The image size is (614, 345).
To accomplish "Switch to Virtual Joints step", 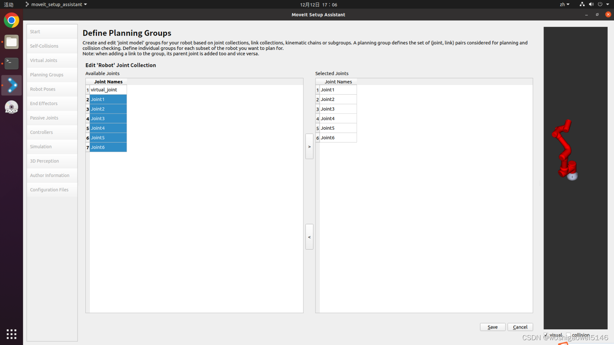I will 52,60.
